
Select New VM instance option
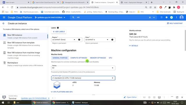[x=24, y=36]
